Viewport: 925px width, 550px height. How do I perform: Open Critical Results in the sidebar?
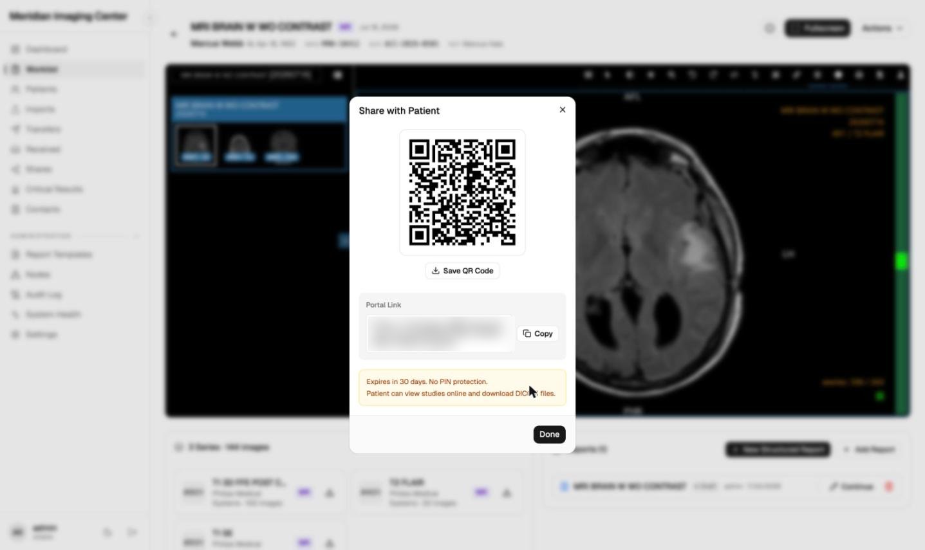point(54,189)
